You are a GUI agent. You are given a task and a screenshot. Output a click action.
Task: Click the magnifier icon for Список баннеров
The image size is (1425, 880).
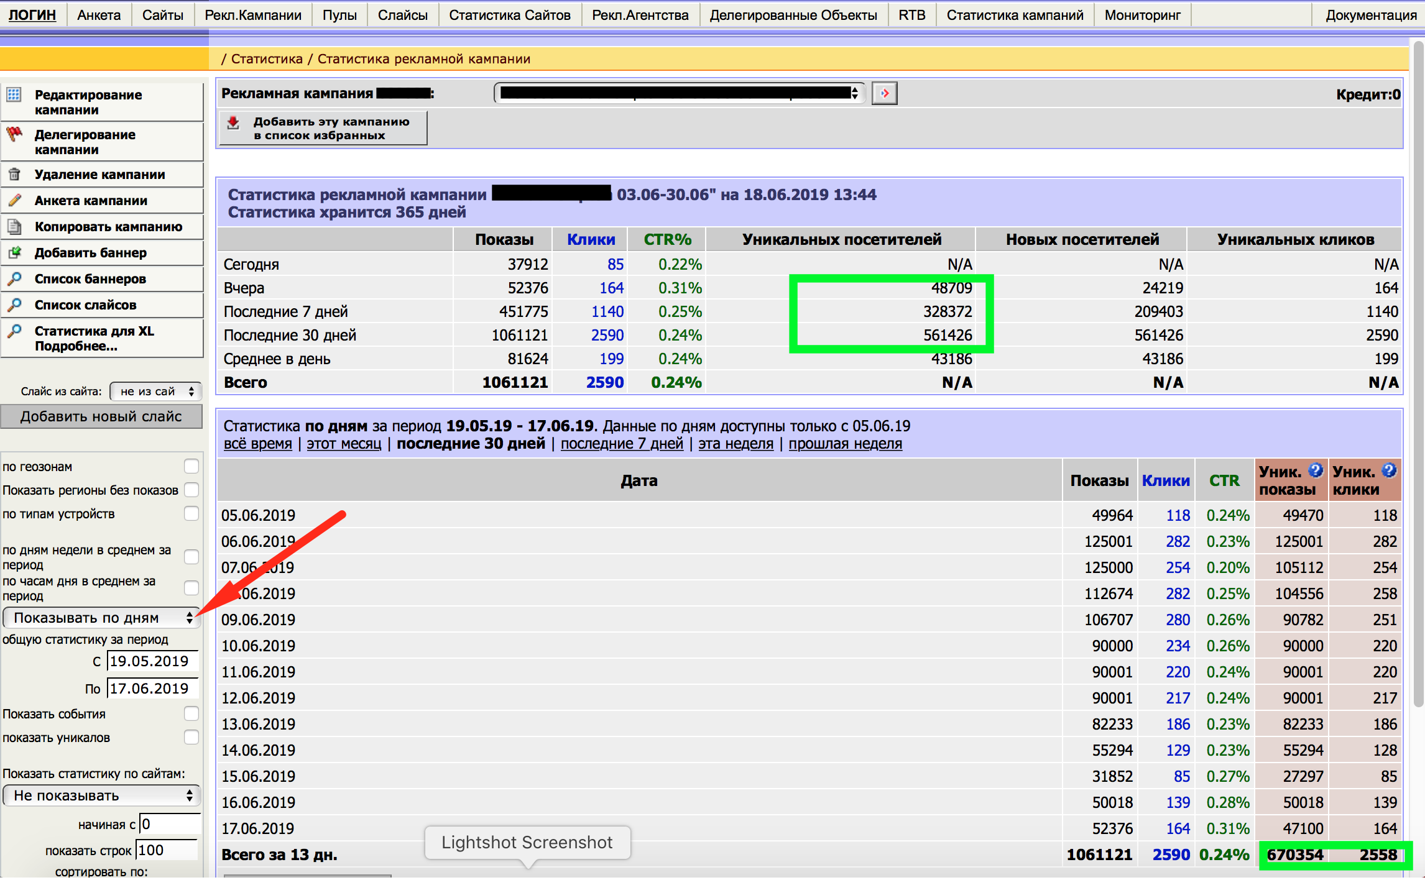[14, 279]
